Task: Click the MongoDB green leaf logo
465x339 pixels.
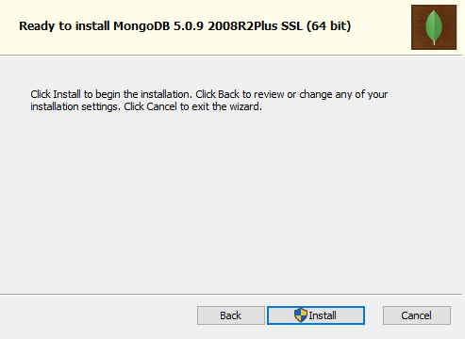Action: [x=434, y=27]
